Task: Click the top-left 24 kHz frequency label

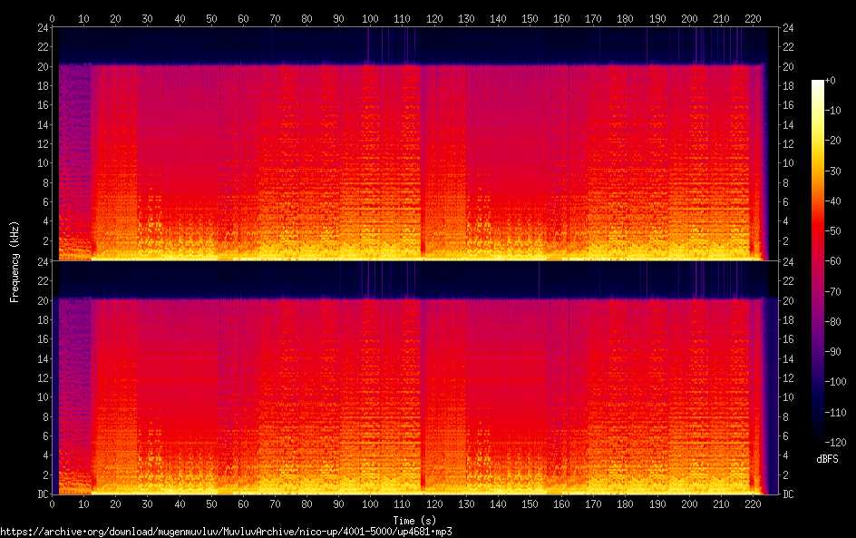Action: [42, 27]
